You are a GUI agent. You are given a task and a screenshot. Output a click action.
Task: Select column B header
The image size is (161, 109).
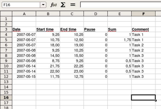48,14
